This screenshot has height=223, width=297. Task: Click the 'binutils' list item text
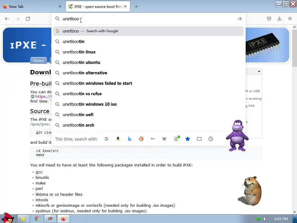[42, 177]
